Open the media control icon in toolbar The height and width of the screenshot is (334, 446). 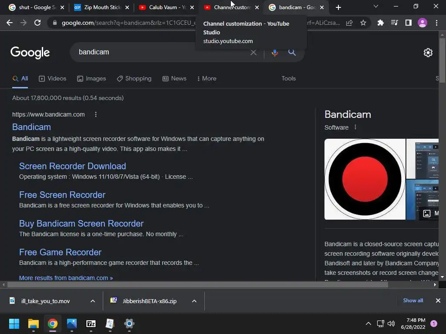pos(394,23)
